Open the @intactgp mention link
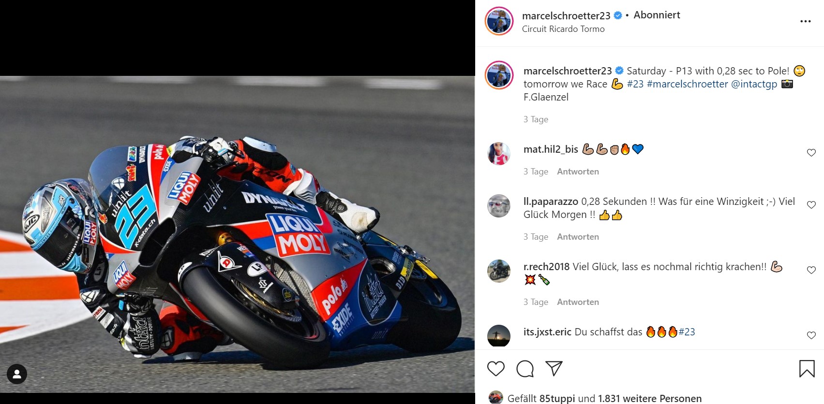Screen dimensions: 824x404 754,84
